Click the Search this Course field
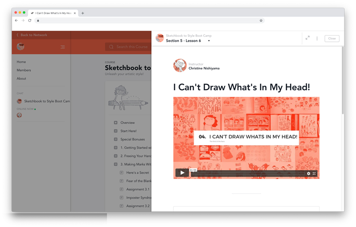 pos(128,47)
